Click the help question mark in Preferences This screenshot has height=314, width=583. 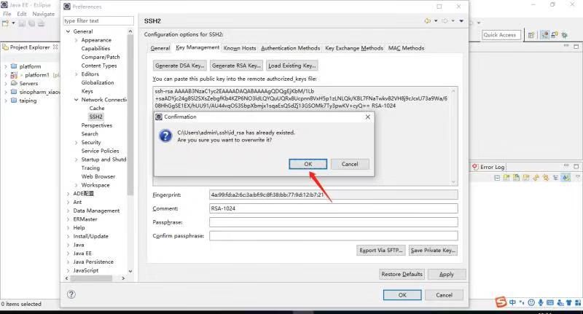pos(71,294)
